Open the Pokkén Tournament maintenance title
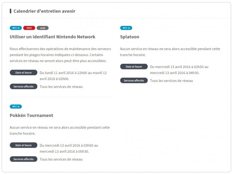This screenshot has height=174, width=232. point(32,116)
